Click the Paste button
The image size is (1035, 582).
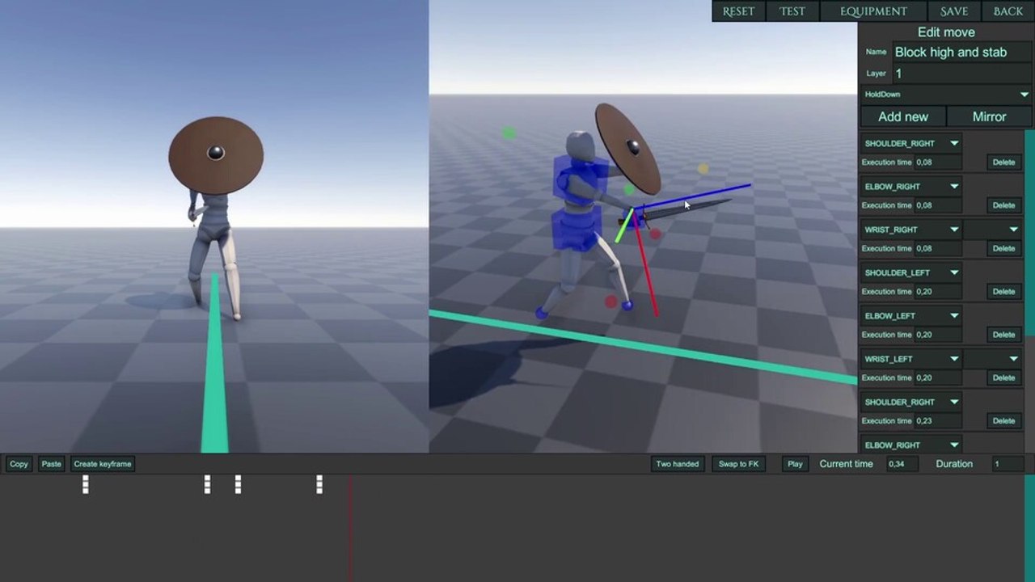pyautogui.click(x=52, y=464)
